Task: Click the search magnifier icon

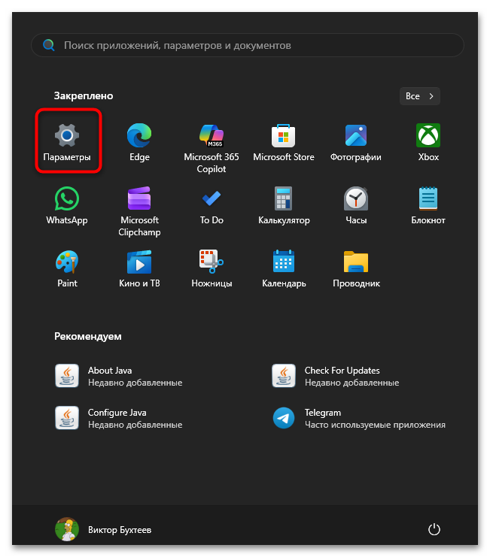Action: [x=49, y=45]
